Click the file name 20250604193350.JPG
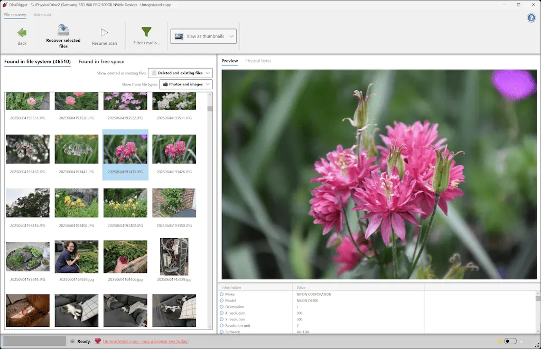This screenshot has height=349, width=541. (x=174, y=225)
